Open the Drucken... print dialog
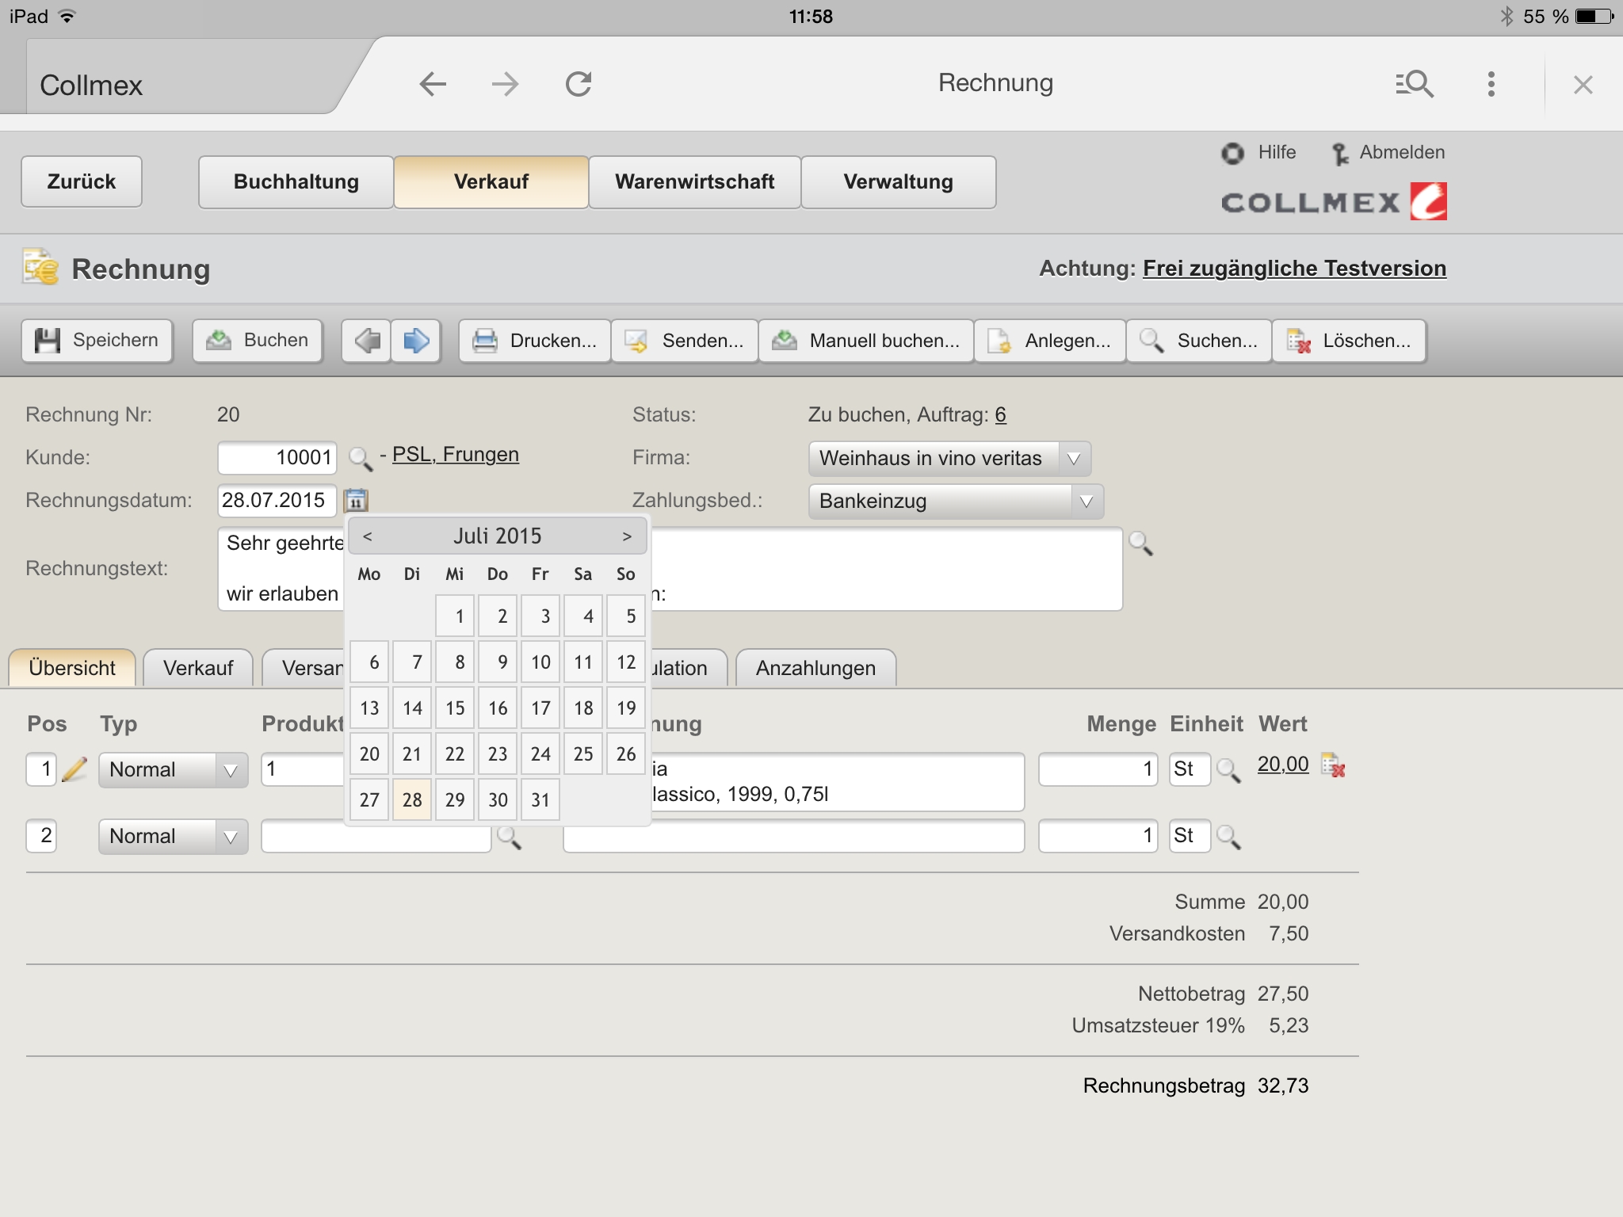This screenshot has width=1623, height=1217. click(x=535, y=341)
